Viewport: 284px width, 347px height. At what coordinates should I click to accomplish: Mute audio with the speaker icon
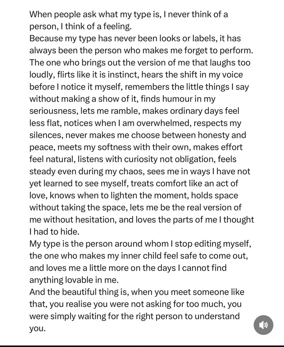263,325
